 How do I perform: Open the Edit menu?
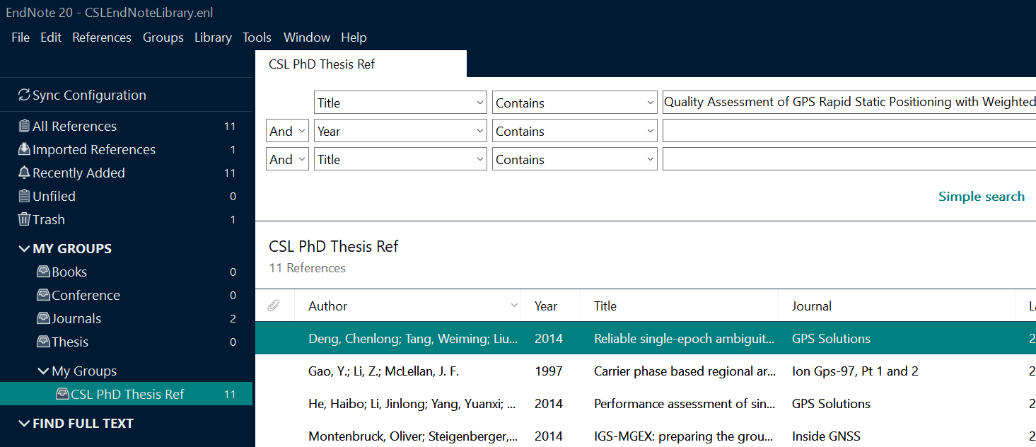(x=51, y=37)
